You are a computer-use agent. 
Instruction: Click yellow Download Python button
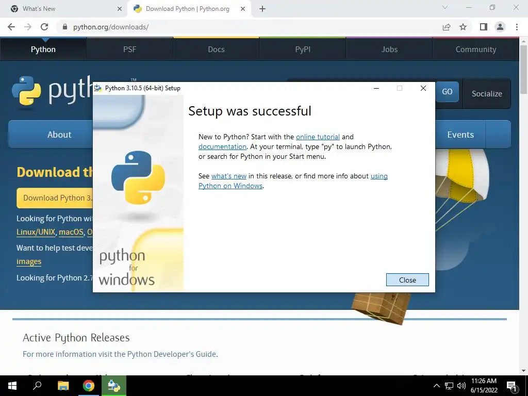click(x=55, y=197)
